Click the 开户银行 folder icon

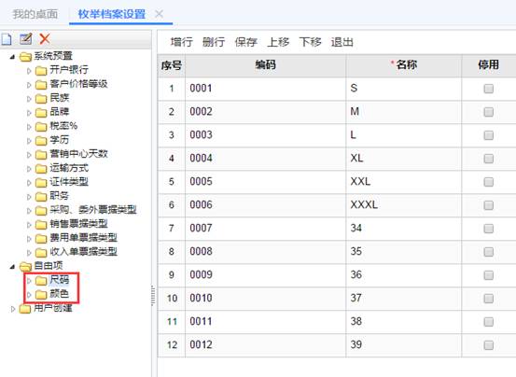41,70
